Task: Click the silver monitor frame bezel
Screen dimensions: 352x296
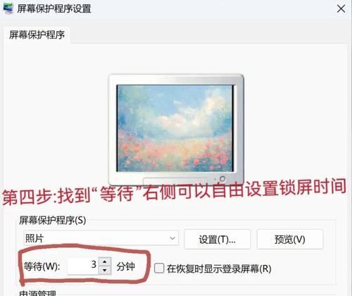Action: coord(176,80)
